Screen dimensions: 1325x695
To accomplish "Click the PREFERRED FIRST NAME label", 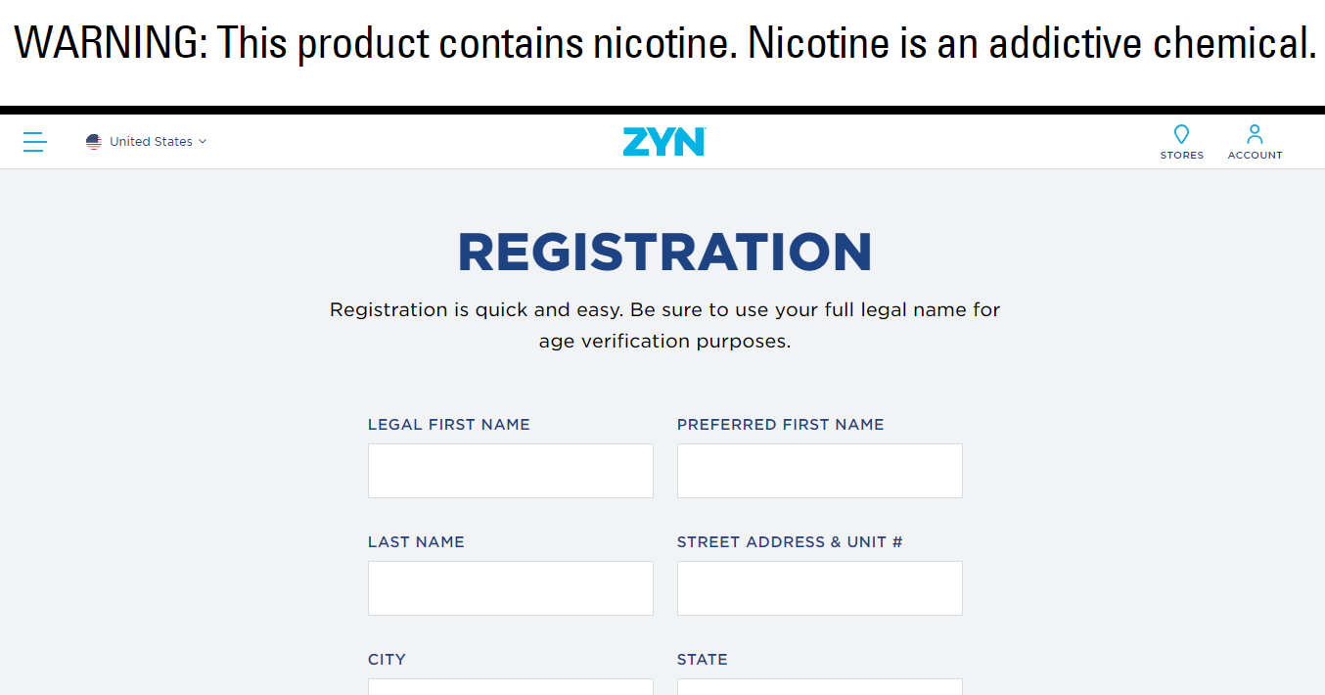I will click(780, 425).
